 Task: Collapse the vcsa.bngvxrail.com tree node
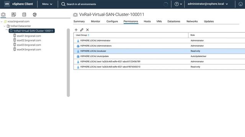click(x=2, y=22)
